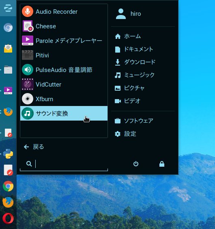Click the search magnifier icon
Screen dimensions: 215x229
(29, 164)
